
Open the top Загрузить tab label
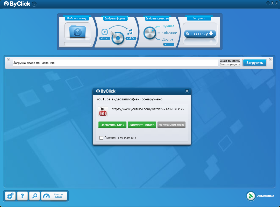[x=199, y=18]
